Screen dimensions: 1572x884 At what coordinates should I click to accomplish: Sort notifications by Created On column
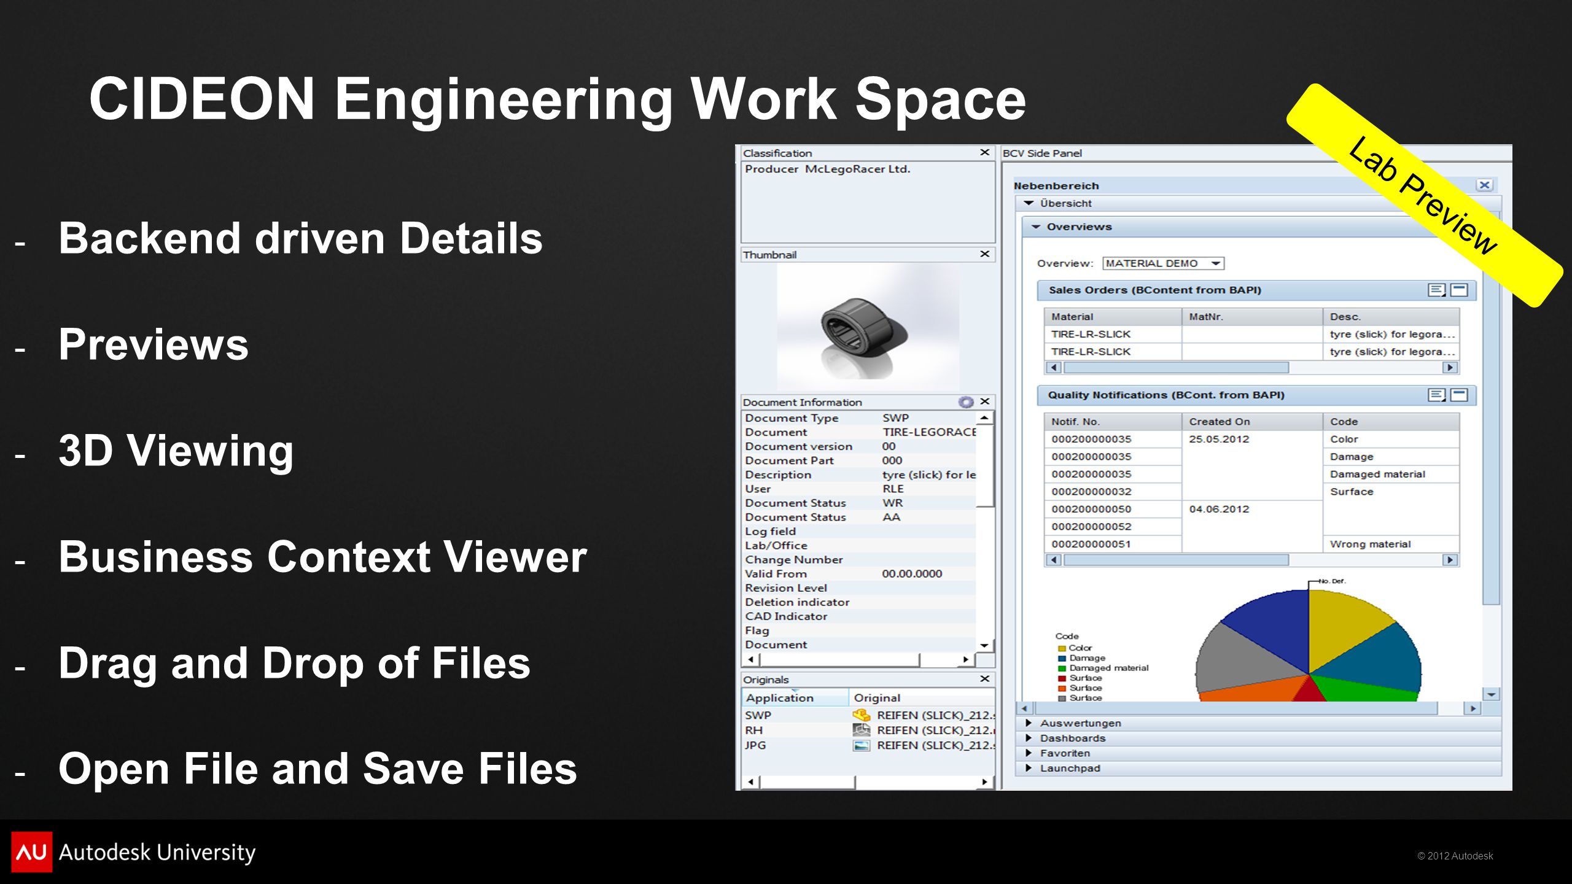coord(1252,422)
